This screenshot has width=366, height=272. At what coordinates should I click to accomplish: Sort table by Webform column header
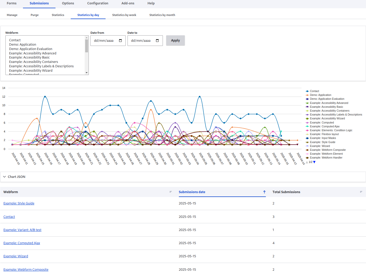point(11,192)
